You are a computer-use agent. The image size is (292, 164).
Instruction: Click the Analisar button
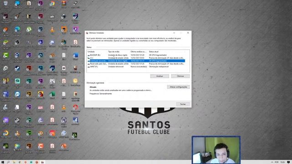point(160,76)
